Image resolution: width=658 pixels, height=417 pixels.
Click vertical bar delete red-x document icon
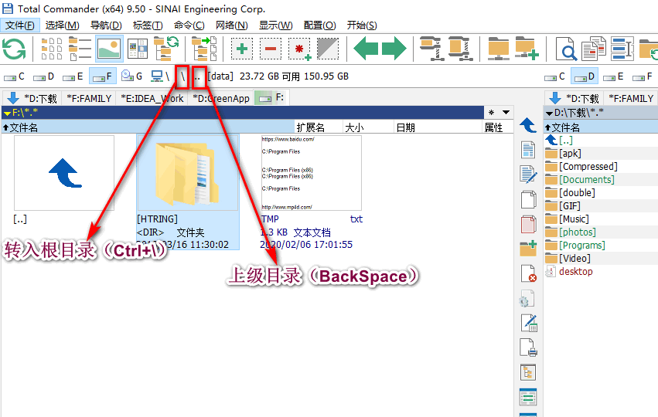click(528, 273)
